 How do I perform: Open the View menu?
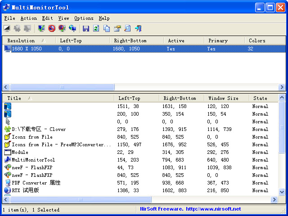tap(63, 18)
